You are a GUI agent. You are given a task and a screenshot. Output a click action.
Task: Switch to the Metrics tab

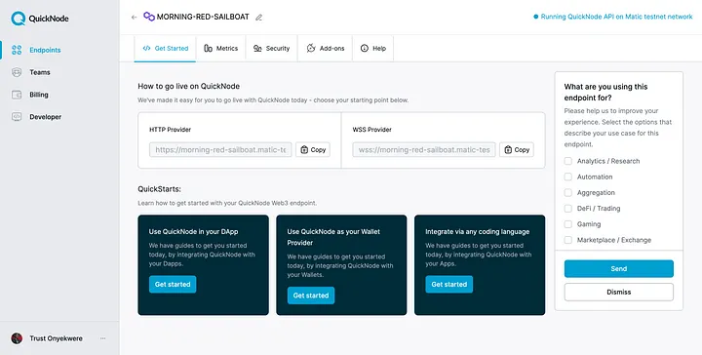pyautogui.click(x=220, y=49)
